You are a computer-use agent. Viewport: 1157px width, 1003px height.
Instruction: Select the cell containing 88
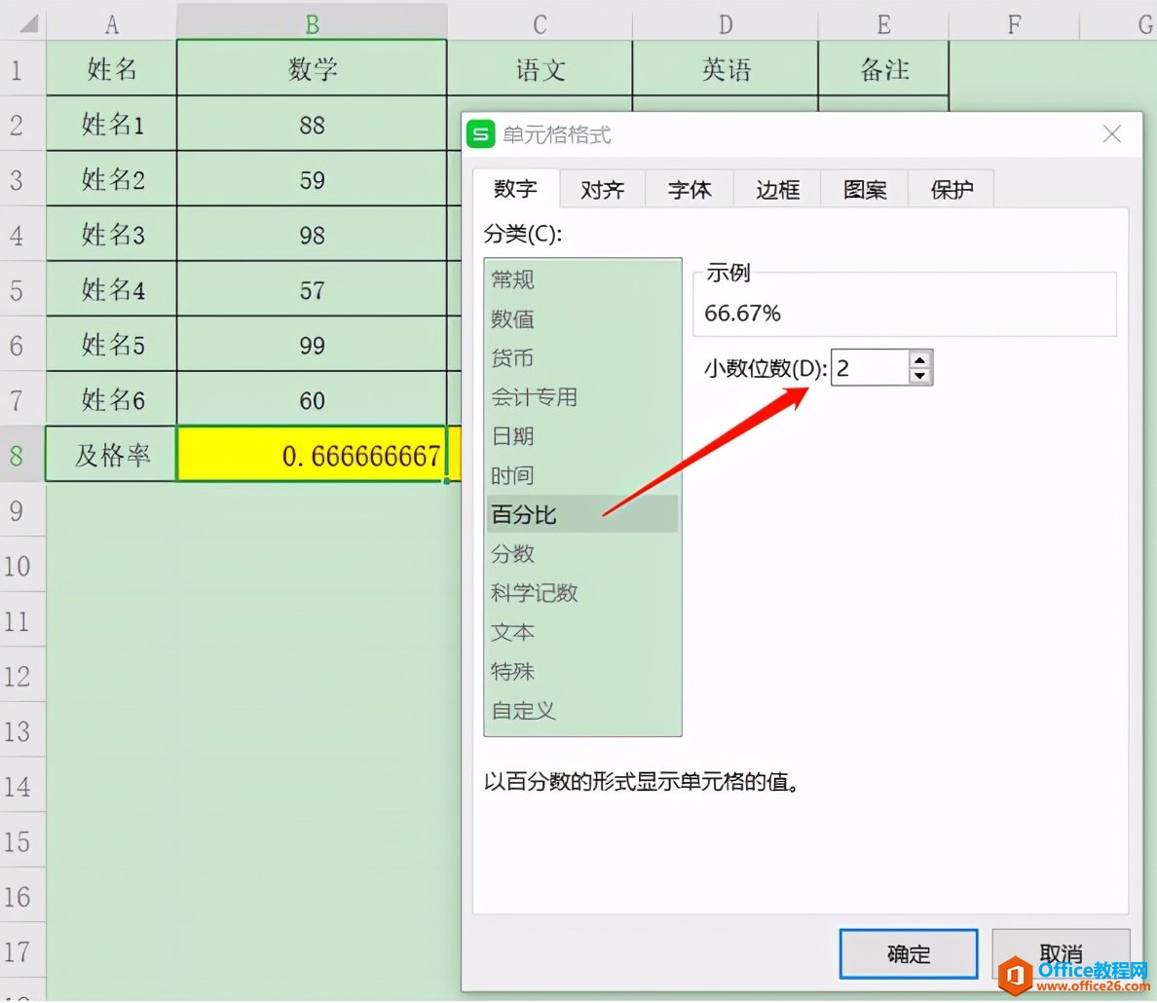pyautogui.click(x=312, y=124)
